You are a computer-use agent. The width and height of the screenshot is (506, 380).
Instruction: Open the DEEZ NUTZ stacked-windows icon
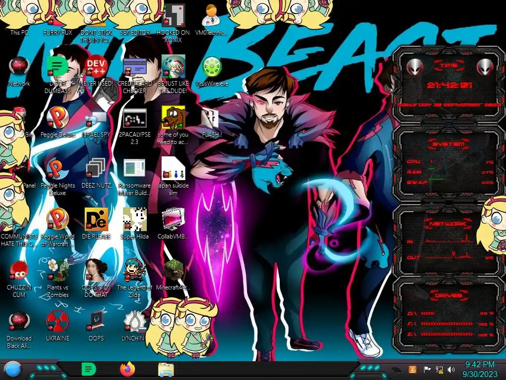pos(96,173)
